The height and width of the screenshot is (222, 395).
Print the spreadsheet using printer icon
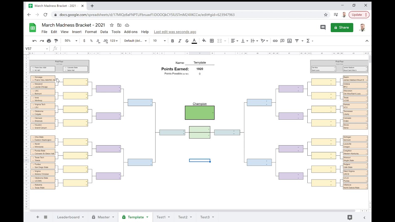[x=49, y=41]
